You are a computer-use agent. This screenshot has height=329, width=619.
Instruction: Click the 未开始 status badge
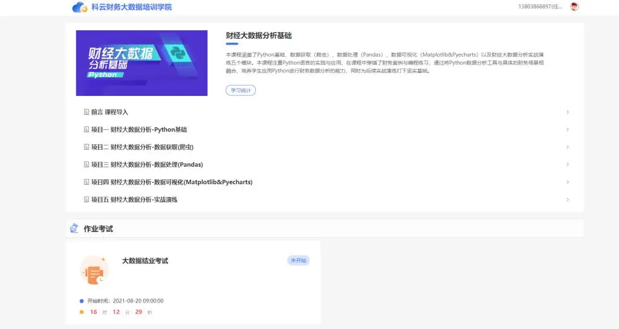tap(298, 261)
